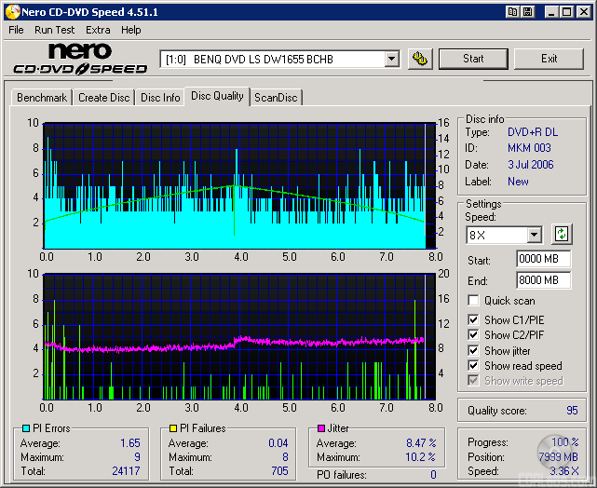597x488 pixels.
Task: Enable the Quick scan checkbox
Action: tap(474, 301)
